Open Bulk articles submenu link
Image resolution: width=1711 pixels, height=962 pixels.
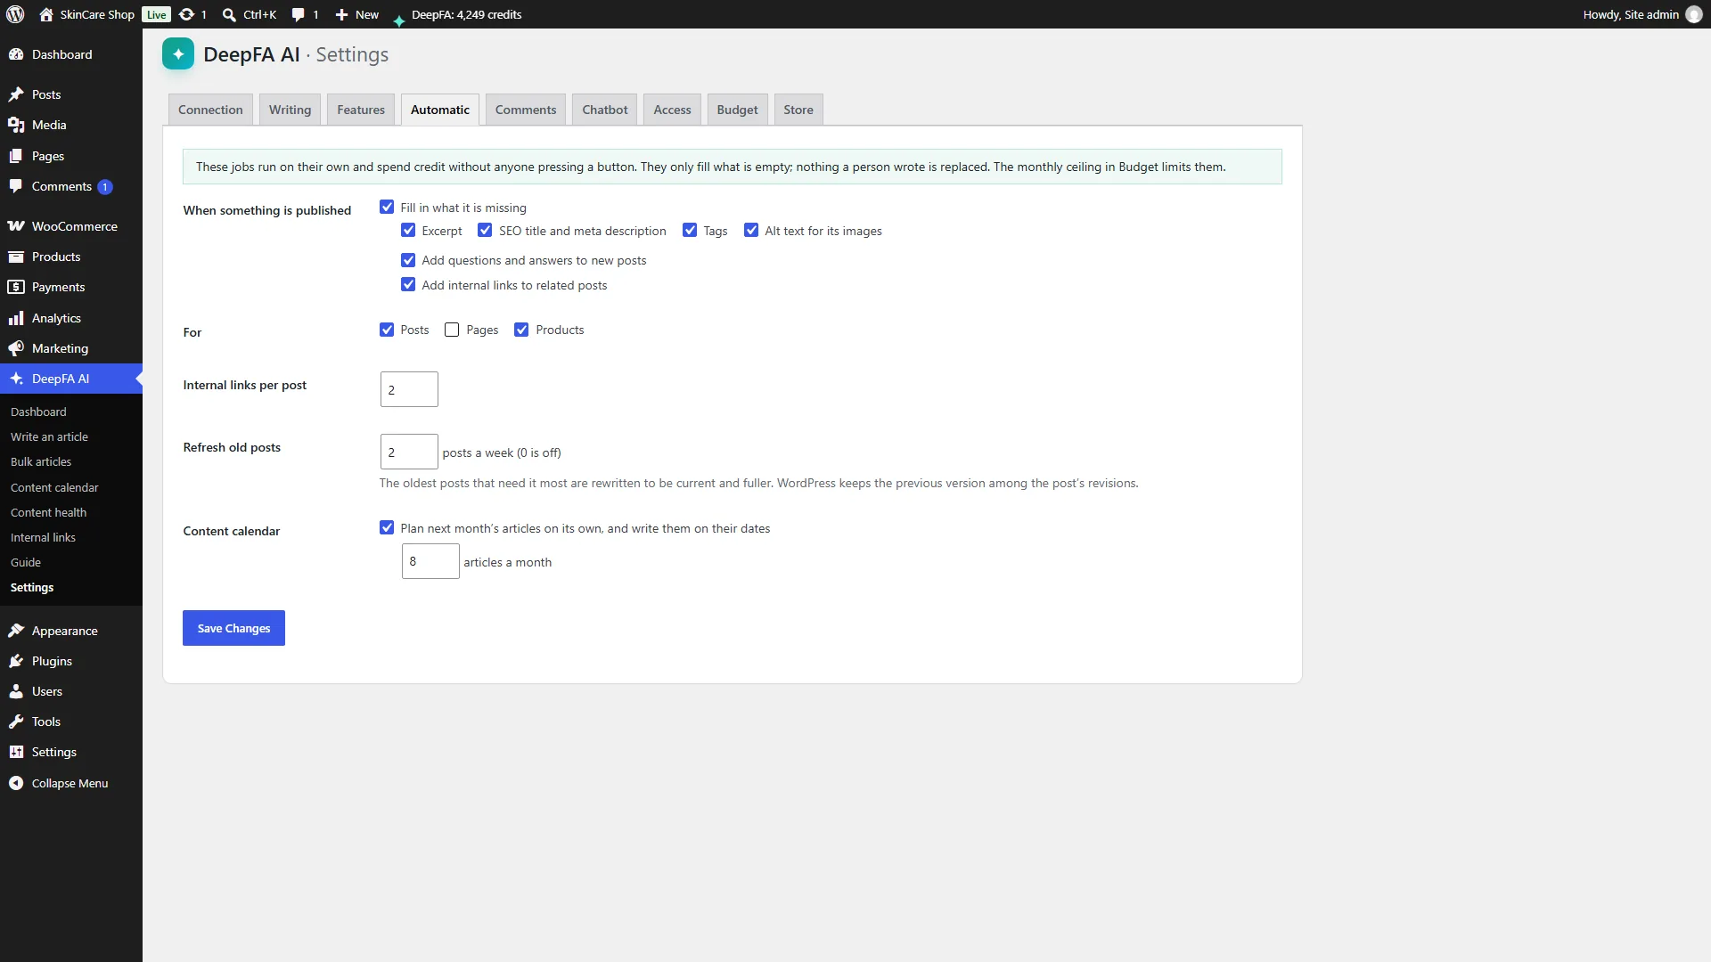[x=41, y=461]
